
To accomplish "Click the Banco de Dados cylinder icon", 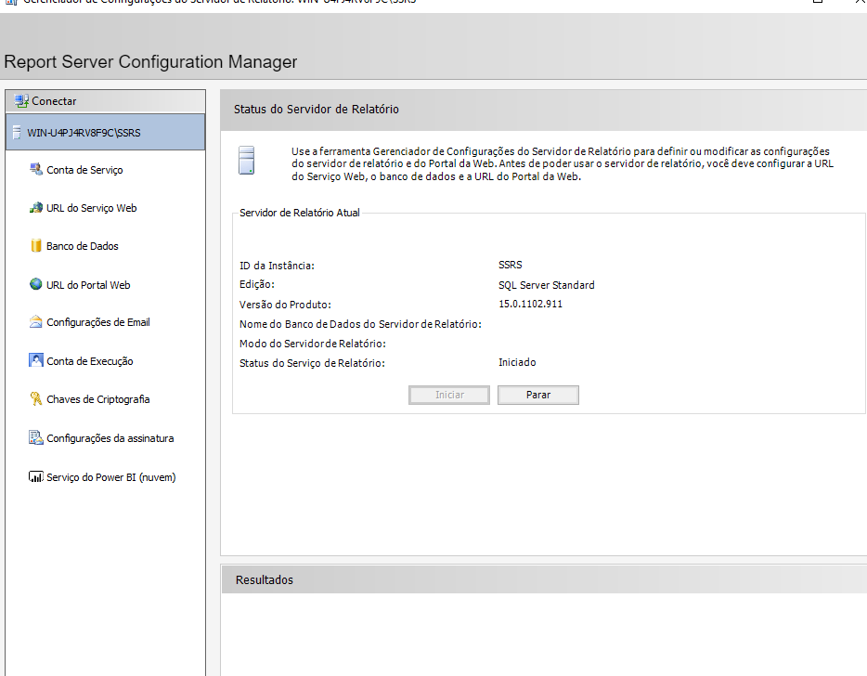I will [36, 246].
